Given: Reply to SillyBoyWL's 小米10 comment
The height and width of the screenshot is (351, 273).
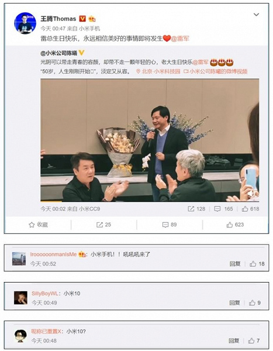Looking at the screenshot, I should (x=235, y=303).
